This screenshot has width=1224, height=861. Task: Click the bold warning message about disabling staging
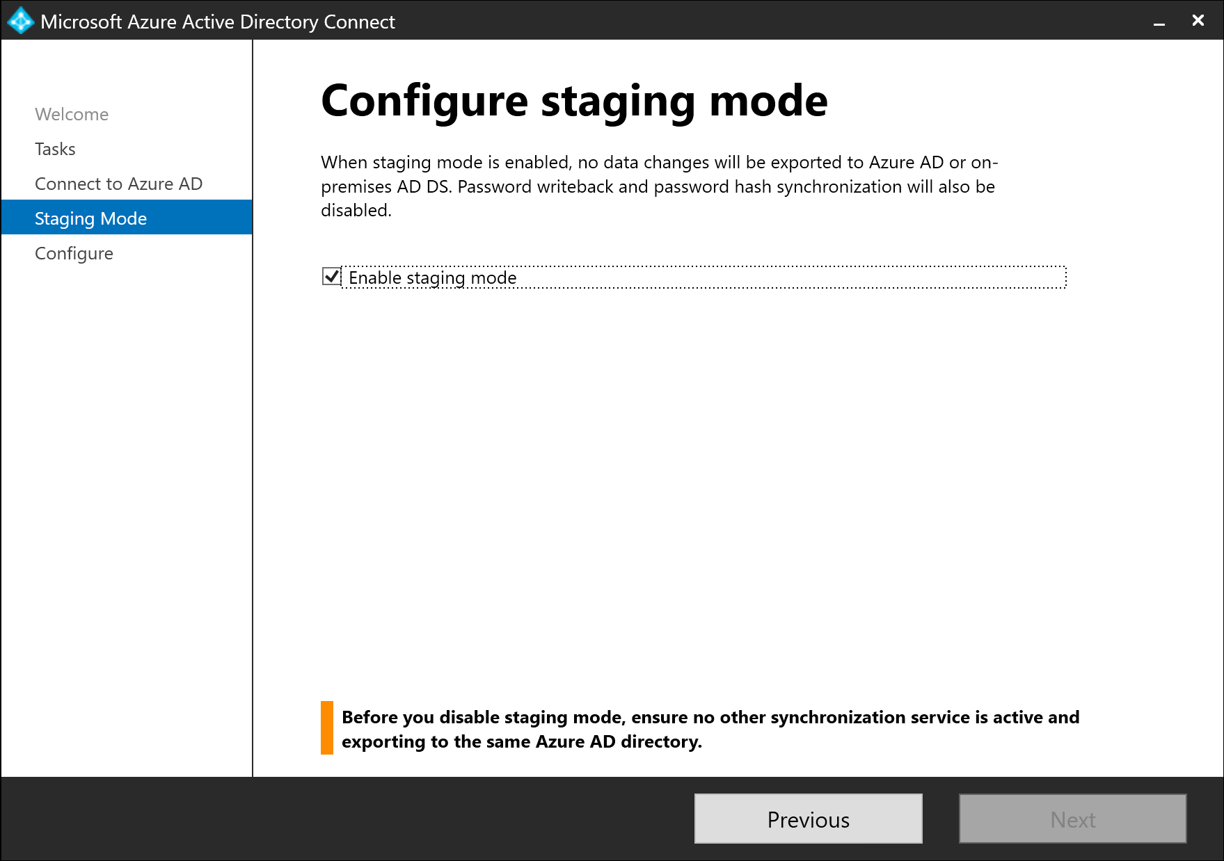click(x=710, y=729)
